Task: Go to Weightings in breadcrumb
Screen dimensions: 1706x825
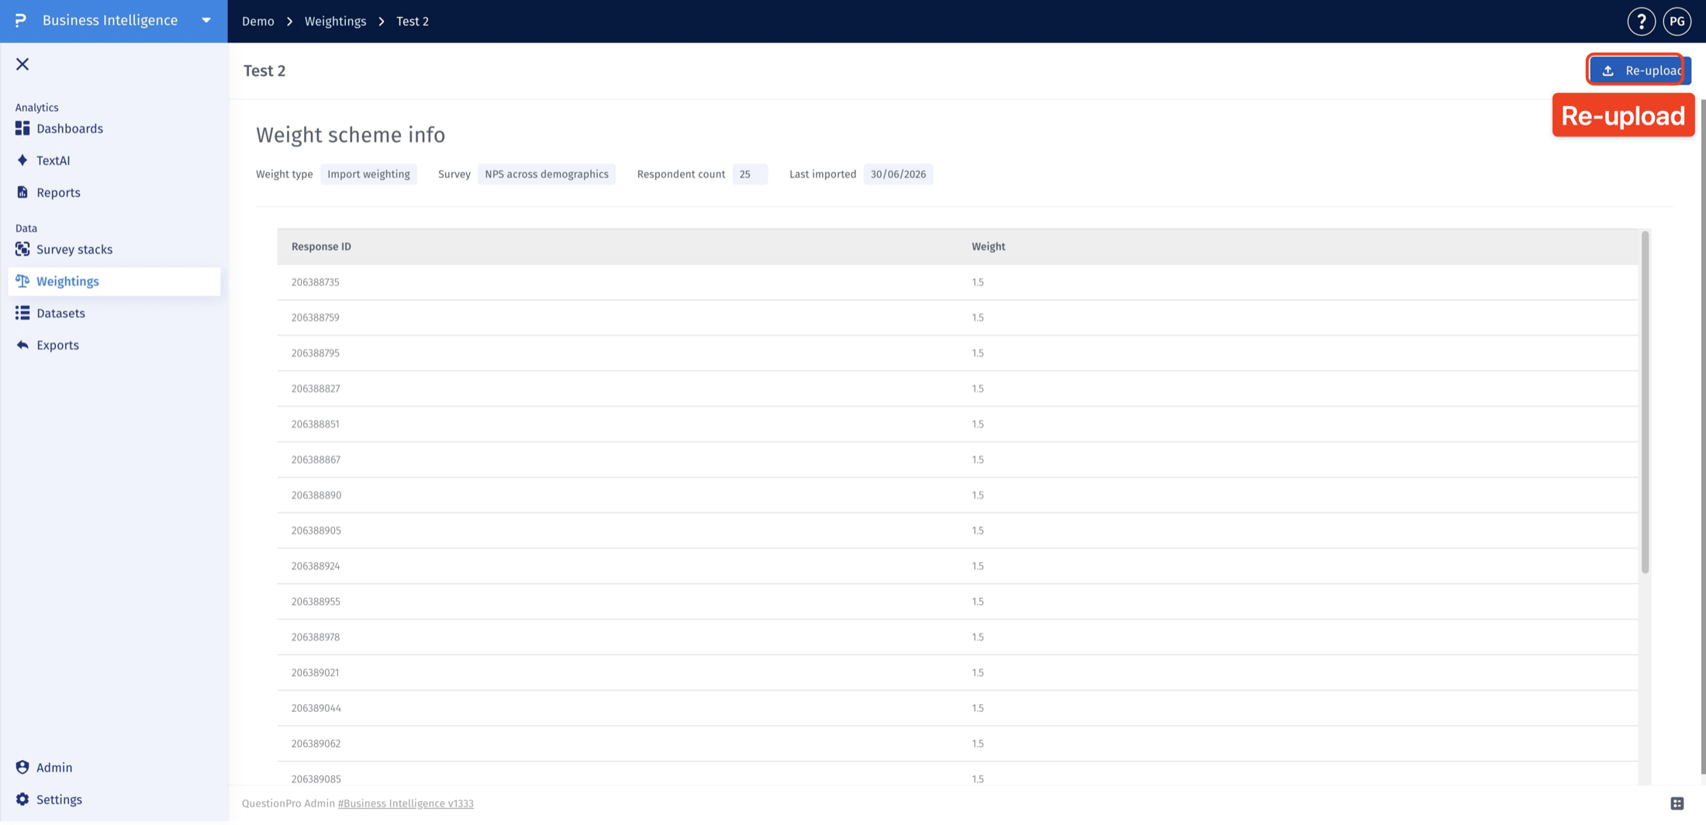Action: pyautogui.click(x=335, y=21)
